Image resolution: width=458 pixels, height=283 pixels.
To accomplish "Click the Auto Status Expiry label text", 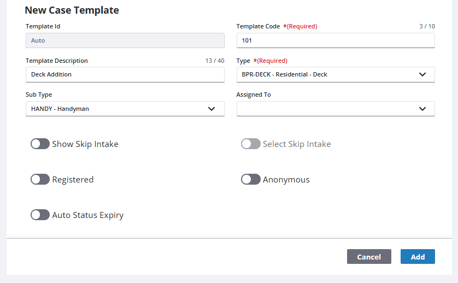I will [x=87, y=215].
